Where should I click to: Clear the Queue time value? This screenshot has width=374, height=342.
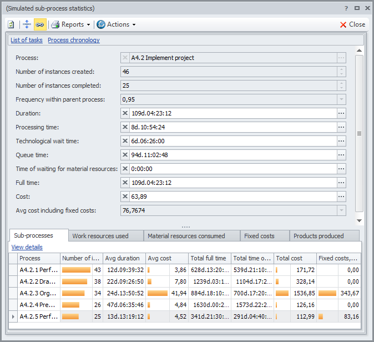click(x=125, y=155)
